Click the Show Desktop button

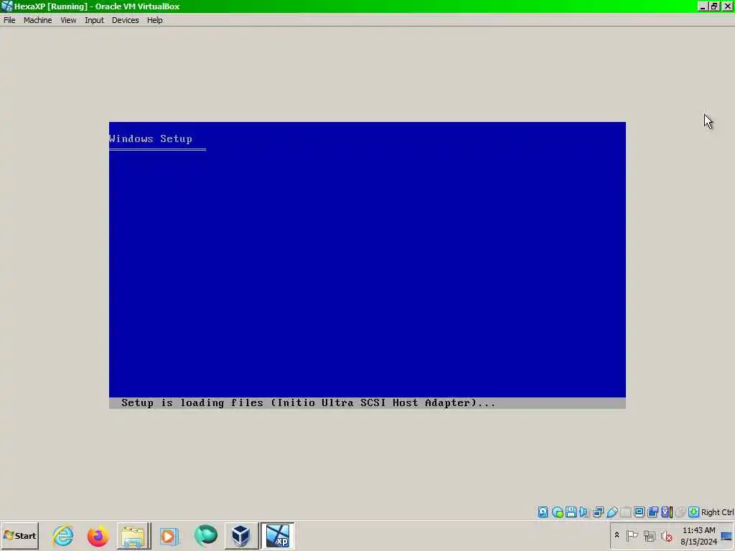click(727, 536)
